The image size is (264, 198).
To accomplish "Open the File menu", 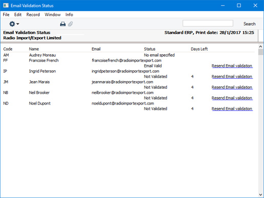I will click(x=6, y=15).
